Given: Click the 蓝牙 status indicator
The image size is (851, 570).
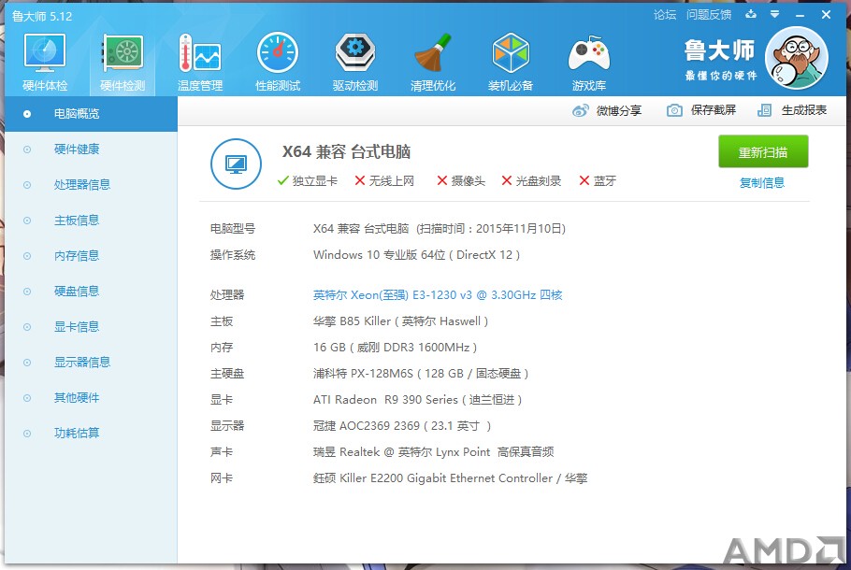Looking at the screenshot, I should 598,180.
